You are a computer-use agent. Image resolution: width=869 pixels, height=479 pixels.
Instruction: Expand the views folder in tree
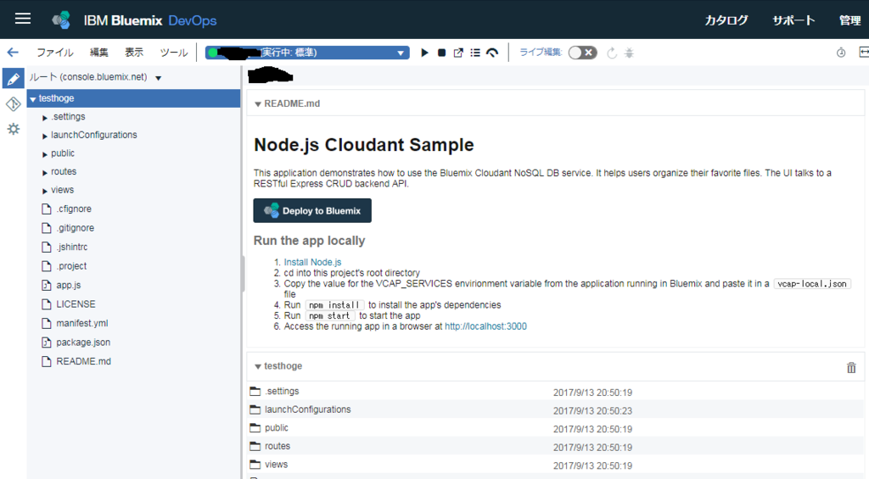pos(45,191)
